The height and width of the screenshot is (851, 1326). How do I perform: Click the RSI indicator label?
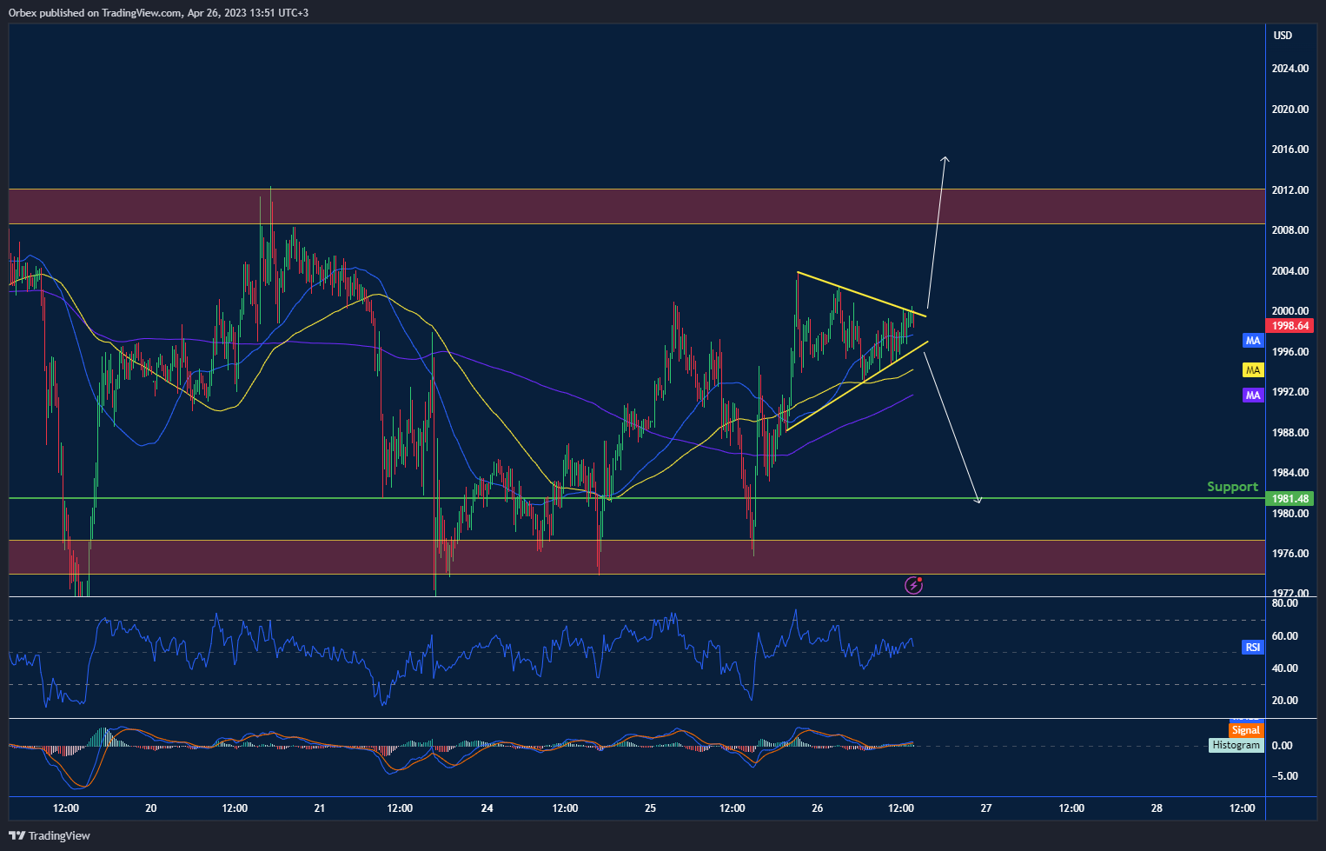(x=1252, y=648)
